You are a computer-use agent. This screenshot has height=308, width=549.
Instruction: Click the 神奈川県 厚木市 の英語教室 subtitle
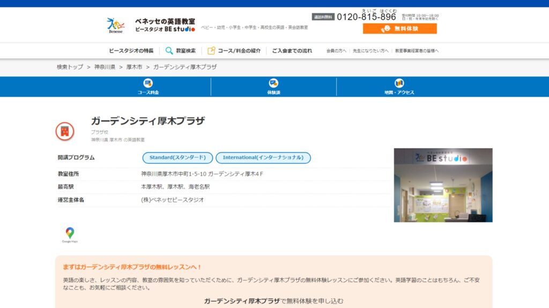click(118, 140)
